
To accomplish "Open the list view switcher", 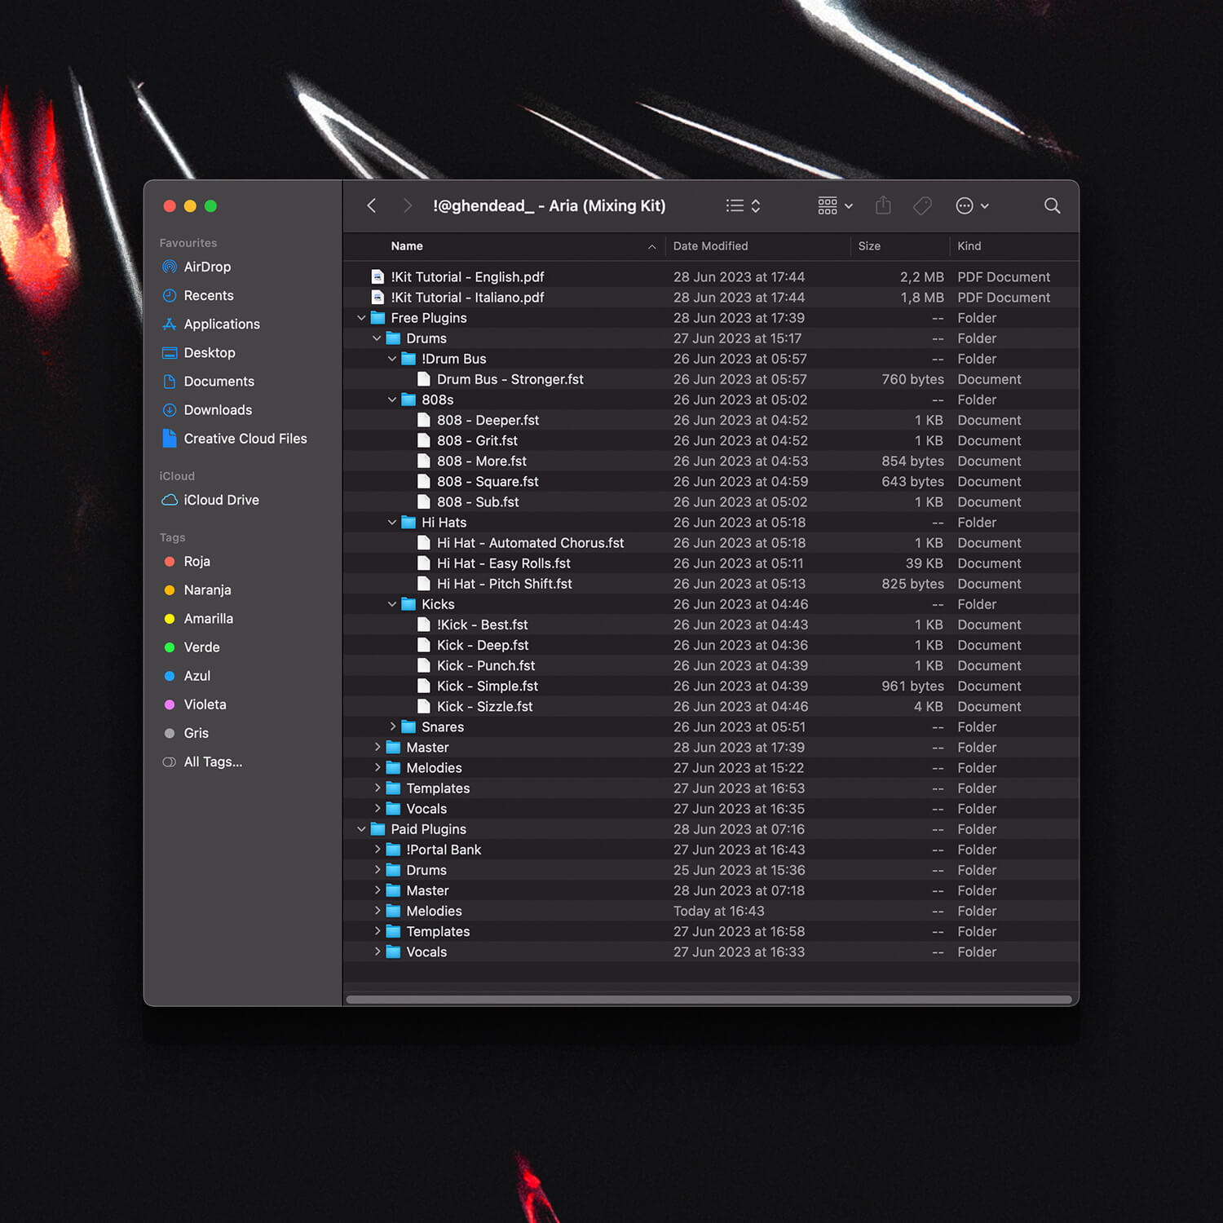I will point(744,206).
